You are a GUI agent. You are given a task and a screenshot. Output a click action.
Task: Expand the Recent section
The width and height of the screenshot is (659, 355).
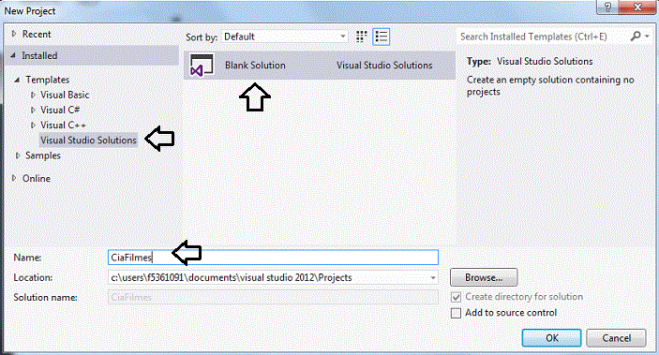tap(14, 34)
